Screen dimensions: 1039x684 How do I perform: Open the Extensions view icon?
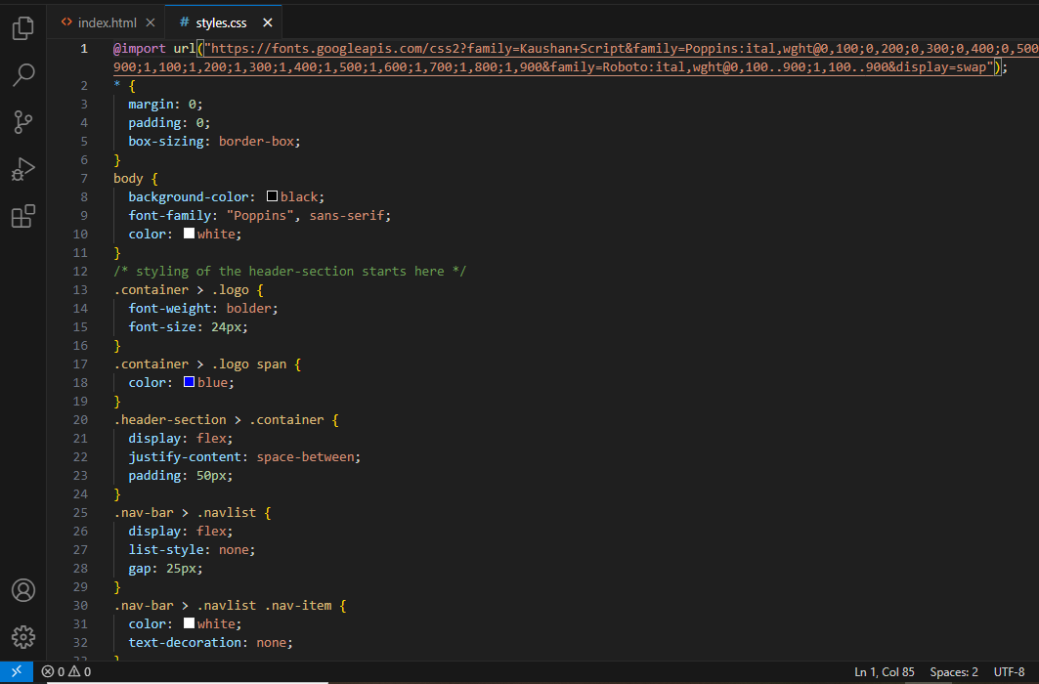(23, 216)
